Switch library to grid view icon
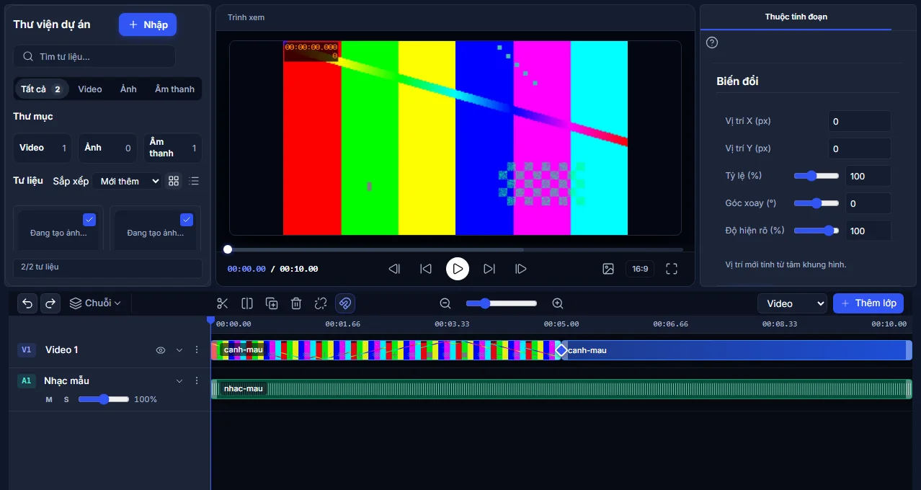Viewport: 921px width, 490px height. [174, 181]
